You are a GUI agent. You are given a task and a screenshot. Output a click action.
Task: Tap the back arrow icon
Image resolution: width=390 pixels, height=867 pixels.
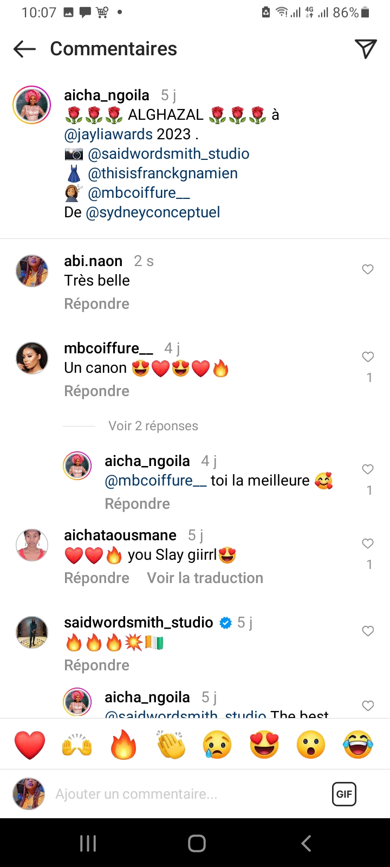pyautogui.click(x=24, y=49)
